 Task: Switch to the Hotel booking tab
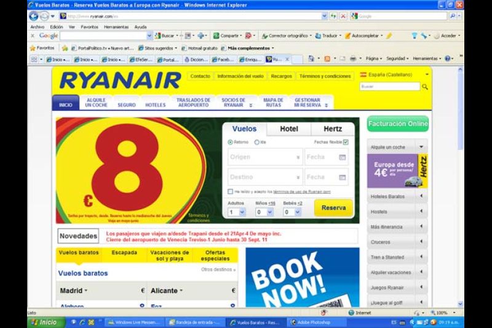tap(289, 129)
